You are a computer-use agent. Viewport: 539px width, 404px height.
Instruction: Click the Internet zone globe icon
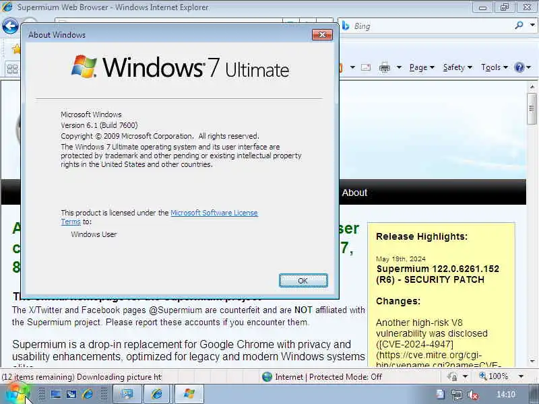click(267, 377)
